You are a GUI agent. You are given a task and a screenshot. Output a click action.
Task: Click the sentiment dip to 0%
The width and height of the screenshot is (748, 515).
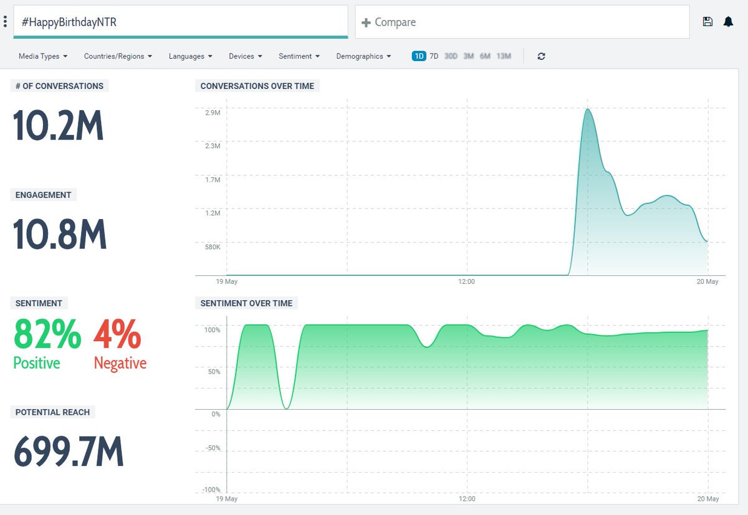(x=286, y=408)
